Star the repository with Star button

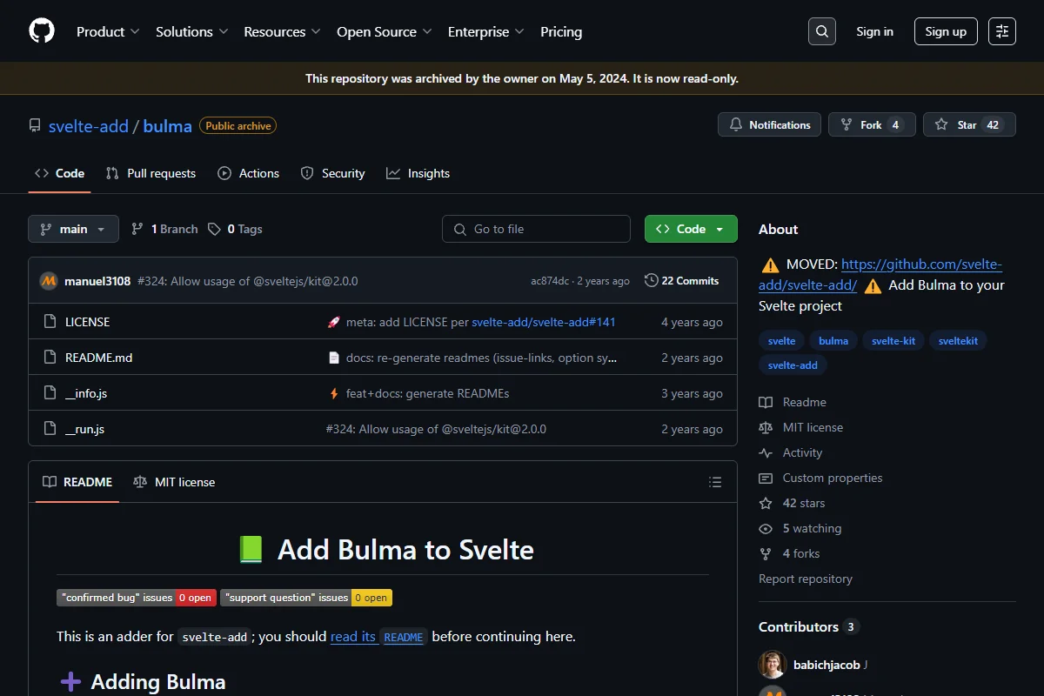tap(969, 125)
